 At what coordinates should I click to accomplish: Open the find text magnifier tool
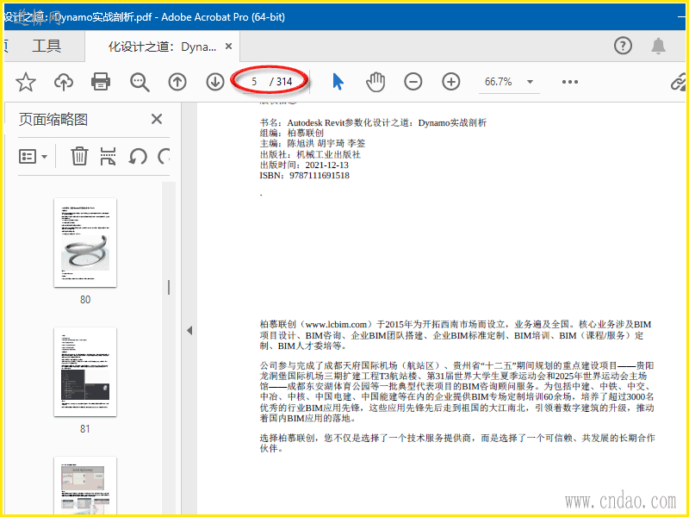pos(140,82)
